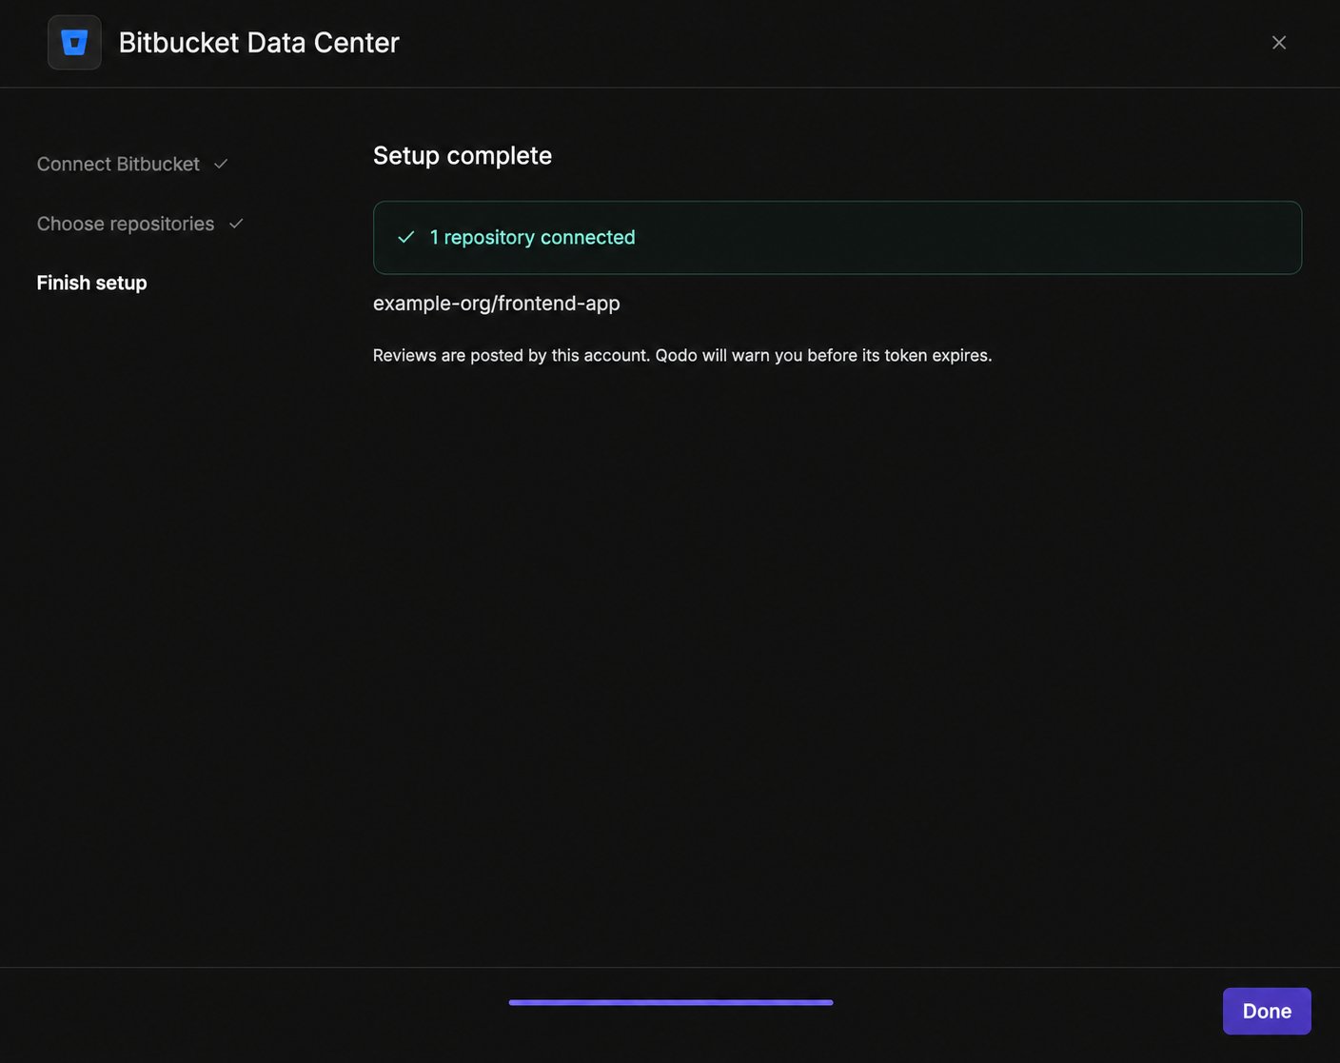Open the Choose repositories step
The height and width of the screenshot is (1063, 1340).
126,224
